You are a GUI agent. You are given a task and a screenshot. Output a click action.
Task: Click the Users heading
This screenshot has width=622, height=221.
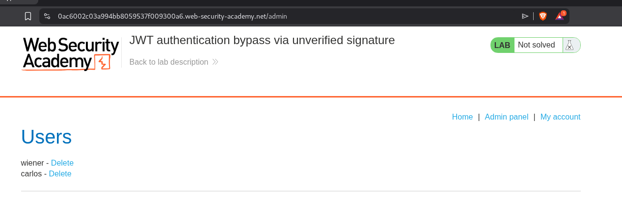pos(46,137)
